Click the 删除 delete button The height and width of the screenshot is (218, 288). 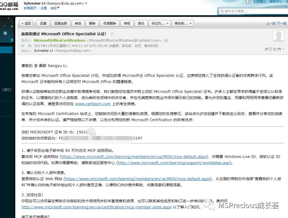(x=92, y=23)
